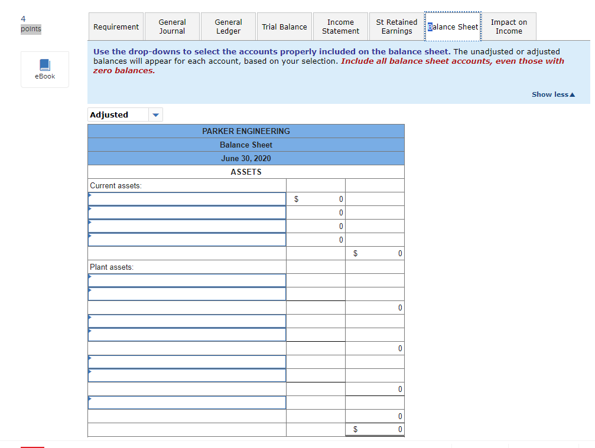Click the June 30, 2020 date row
Viewport: 595px width, 448px height.
[x=246, y=158]
